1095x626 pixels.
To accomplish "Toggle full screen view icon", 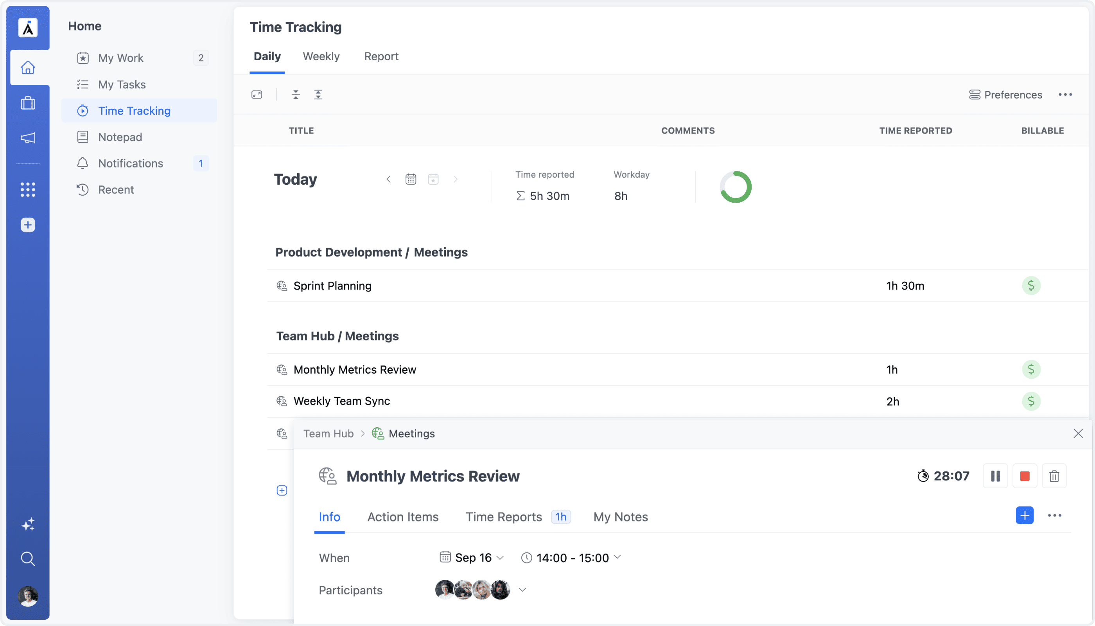I will (257, 95).
